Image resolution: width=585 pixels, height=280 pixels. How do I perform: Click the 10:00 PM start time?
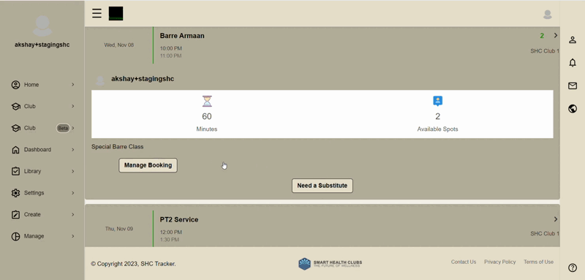171,48
